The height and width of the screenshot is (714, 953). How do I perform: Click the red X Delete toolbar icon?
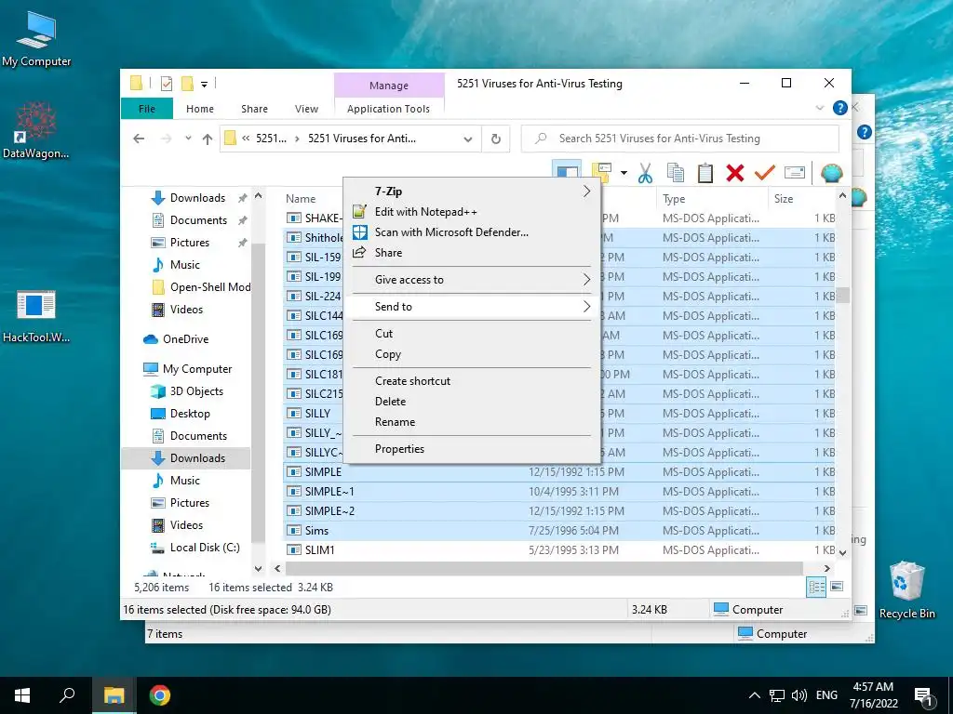[735, 173]
